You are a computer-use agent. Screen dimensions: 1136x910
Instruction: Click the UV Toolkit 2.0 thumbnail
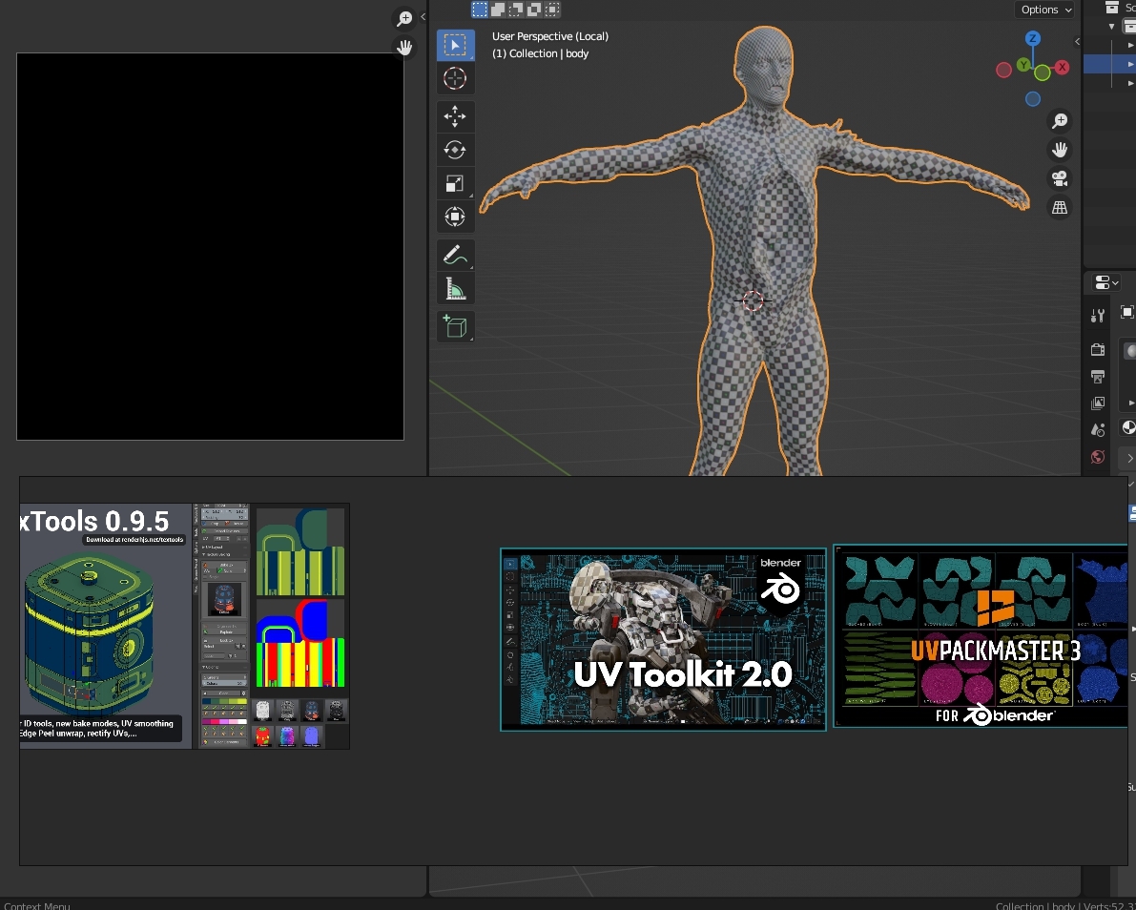pos(663,639)
